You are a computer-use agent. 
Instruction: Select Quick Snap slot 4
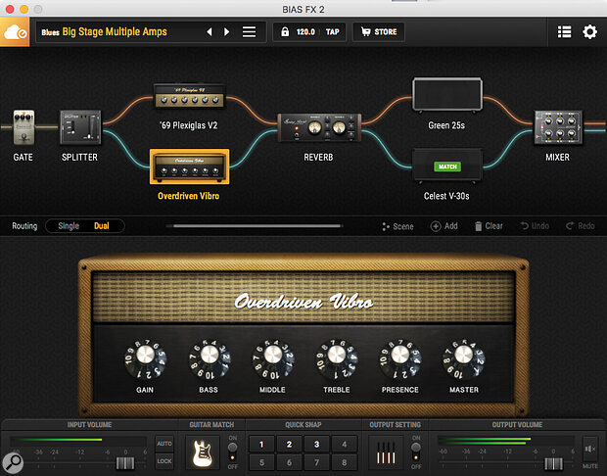[345, 444]
